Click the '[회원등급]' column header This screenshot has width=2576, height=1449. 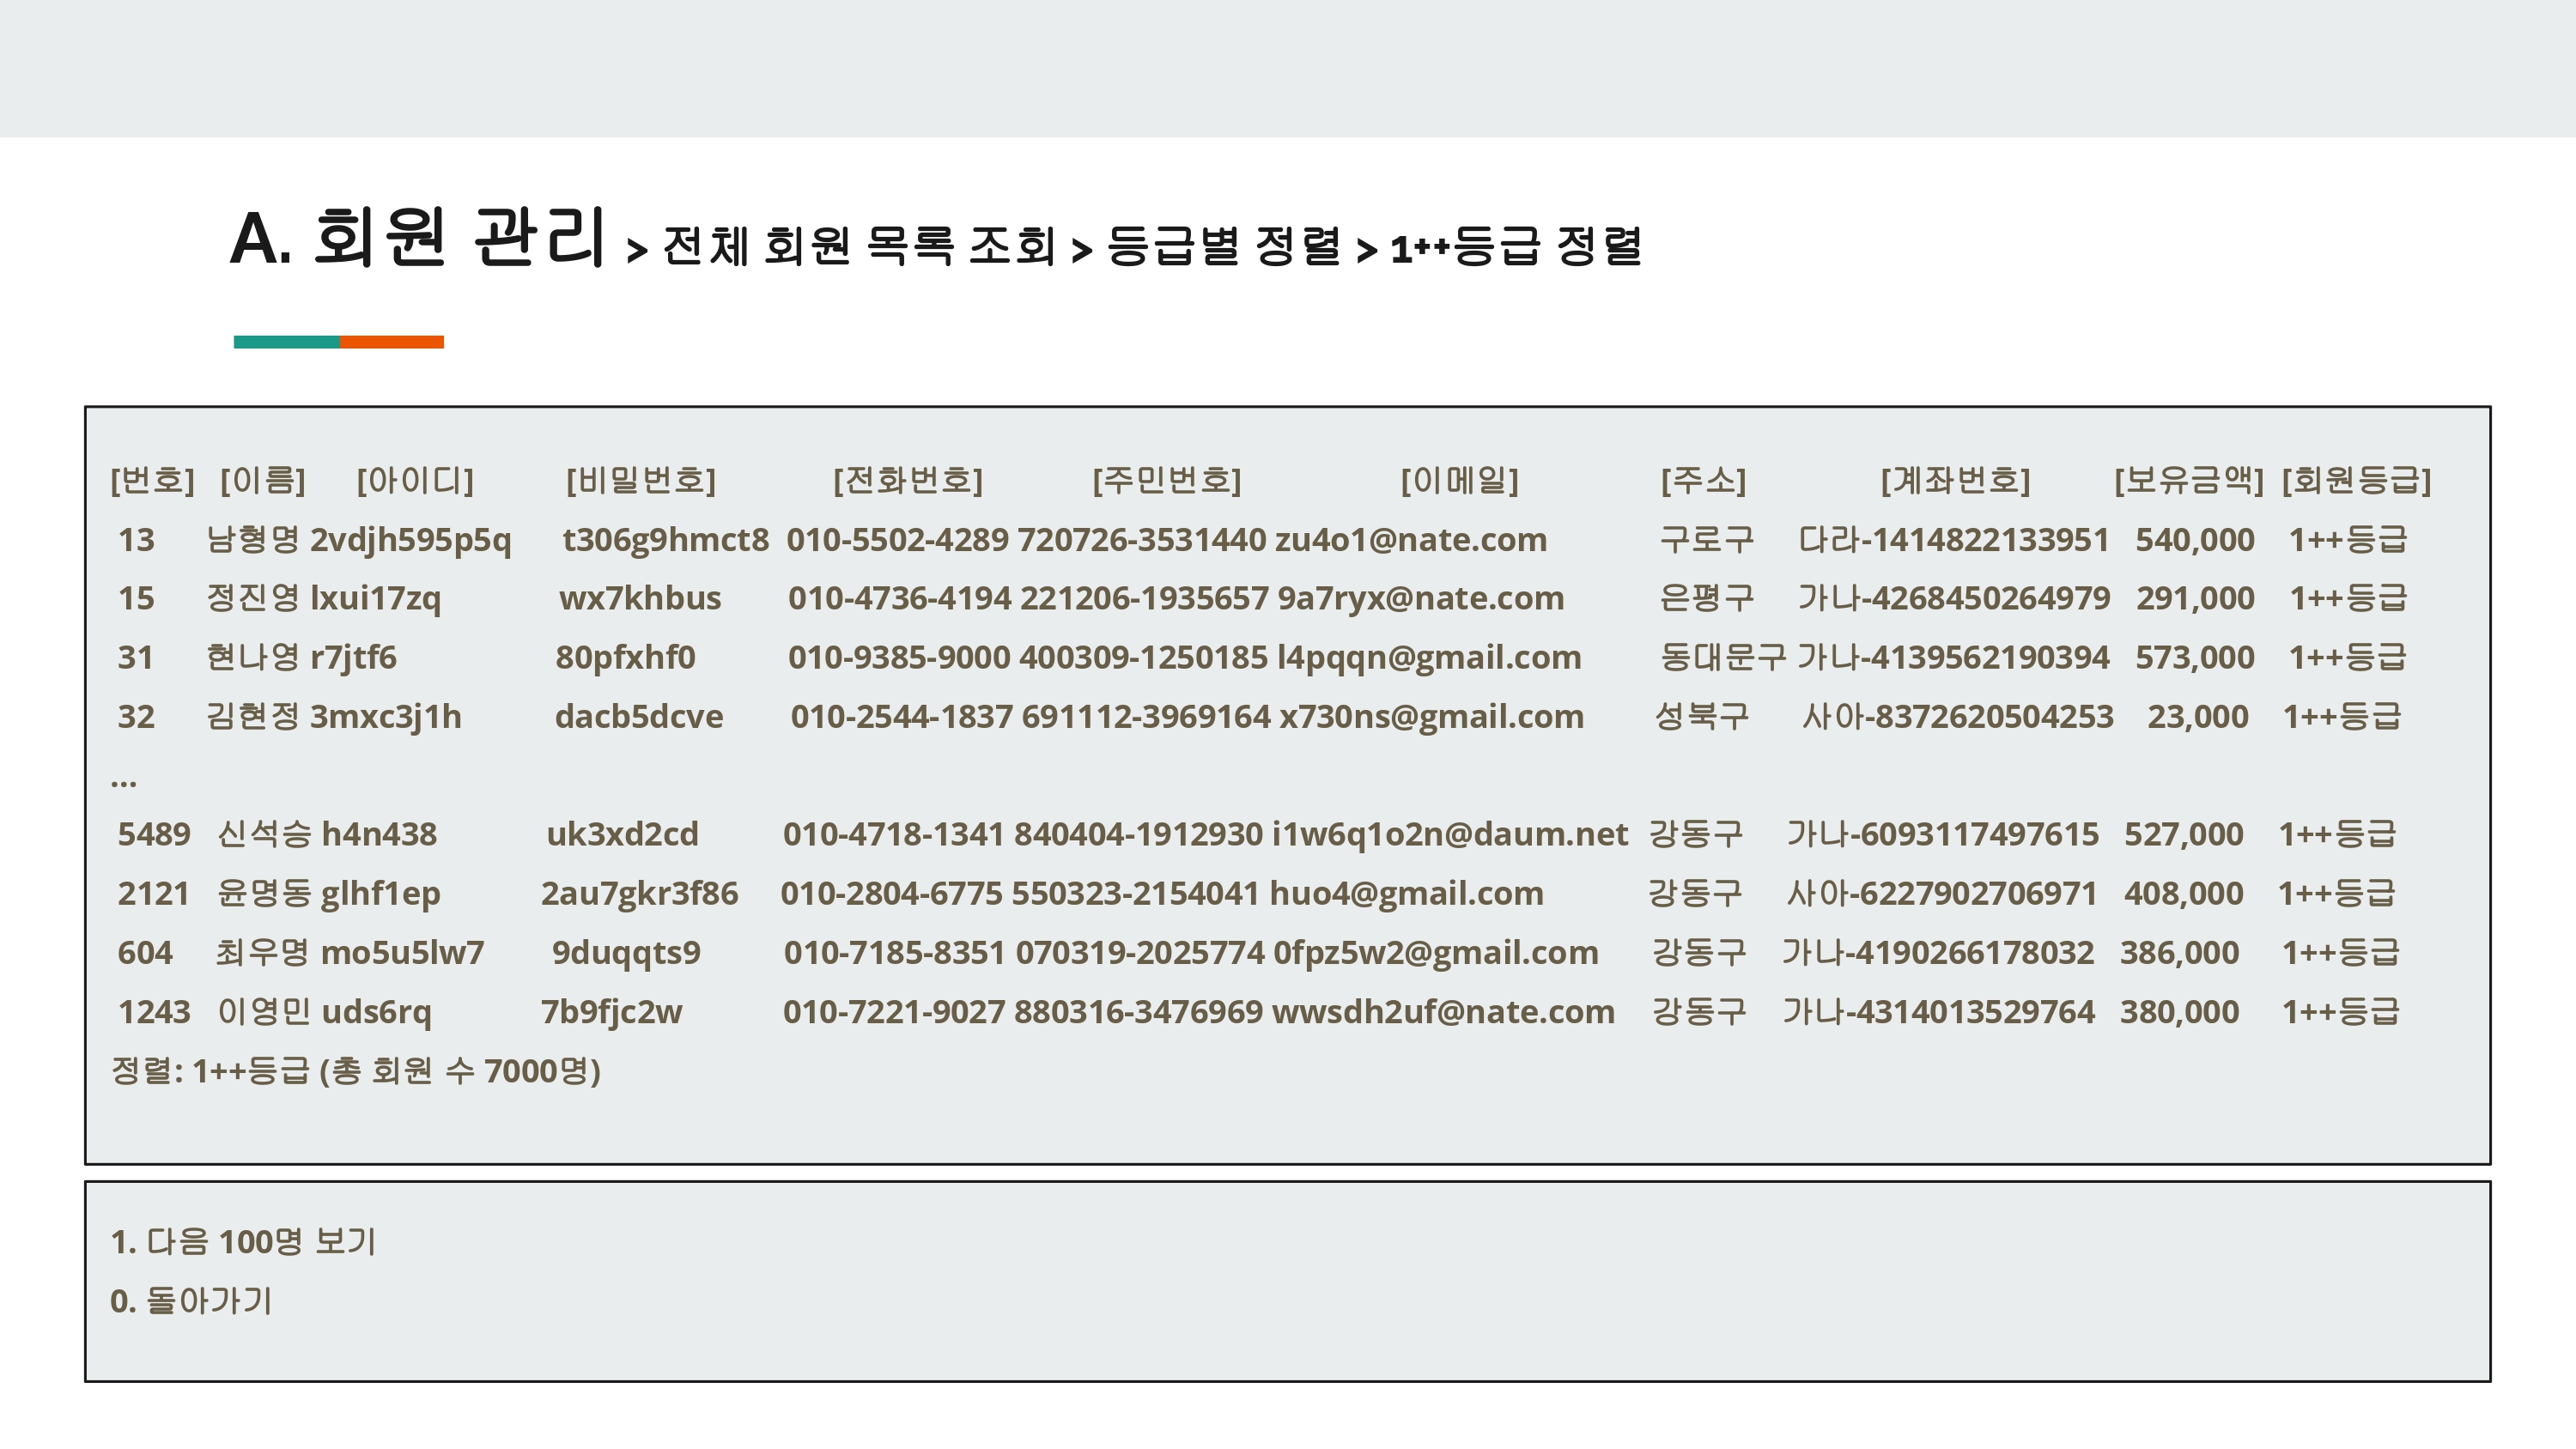pyautogui.click(x=2356, y=480)
